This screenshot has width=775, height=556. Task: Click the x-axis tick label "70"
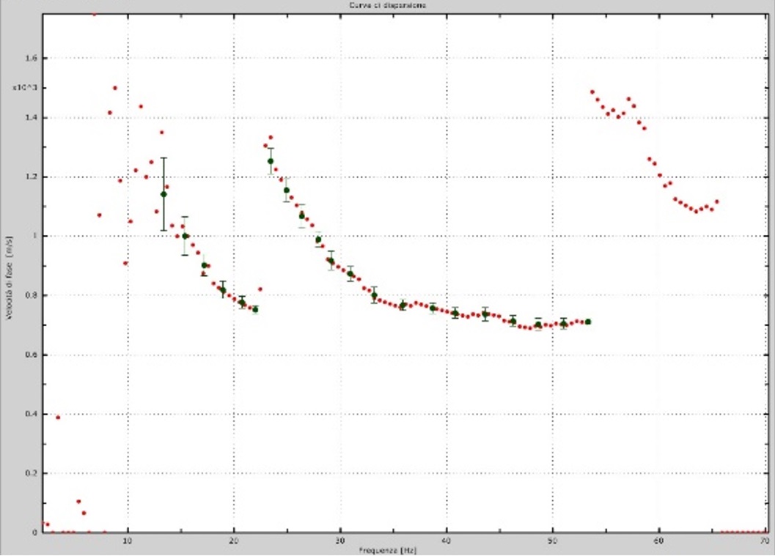pyautogui.click(x=765, y=540)
